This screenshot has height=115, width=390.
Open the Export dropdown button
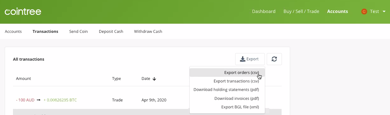point(250,59)
